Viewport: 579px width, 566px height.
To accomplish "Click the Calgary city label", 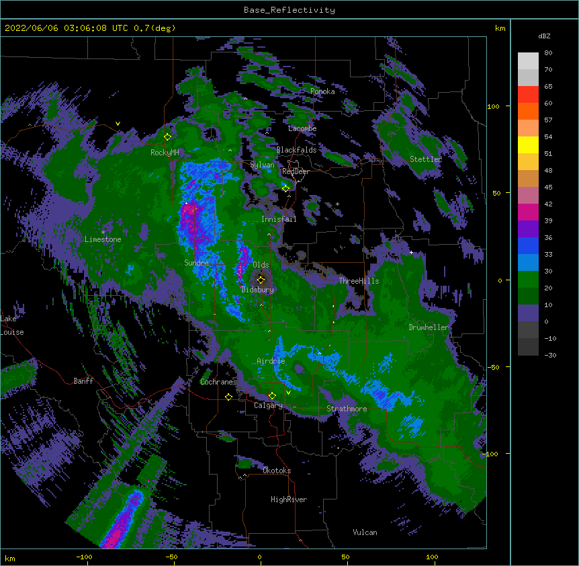I will coord(269,405).
